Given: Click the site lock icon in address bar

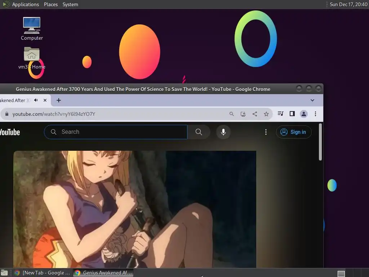Looking at the screenshot, I should [x=7, y=114].
